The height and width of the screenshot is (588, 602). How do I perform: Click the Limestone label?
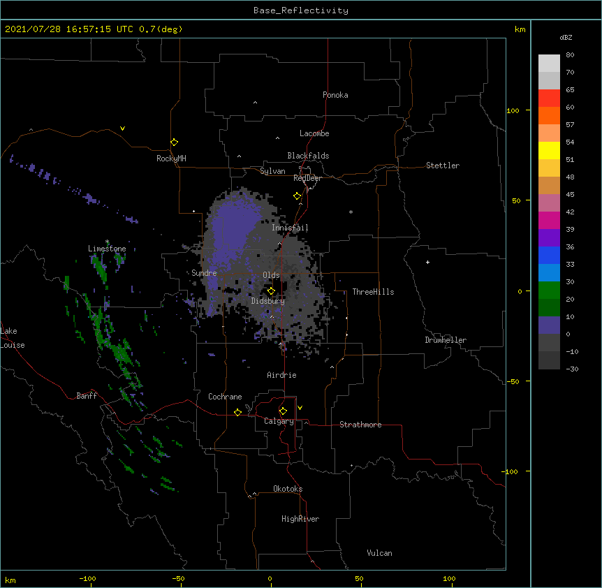[107, 249]
